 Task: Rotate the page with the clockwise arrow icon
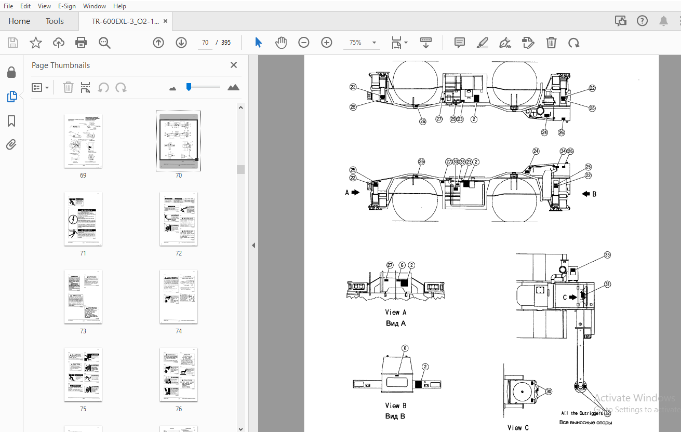click(573, 43)
